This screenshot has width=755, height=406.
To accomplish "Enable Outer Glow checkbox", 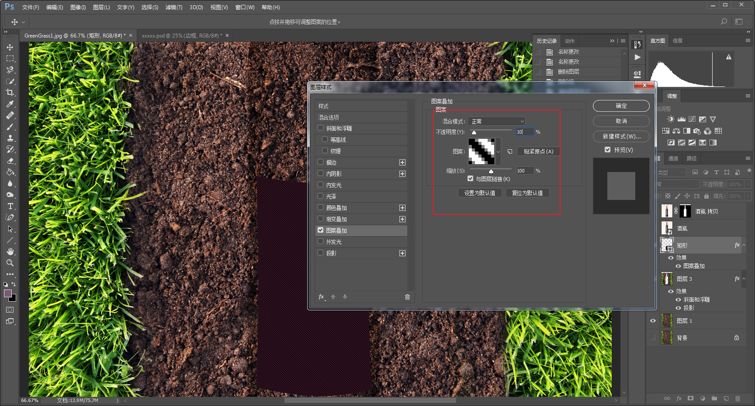I will (321, 241).
